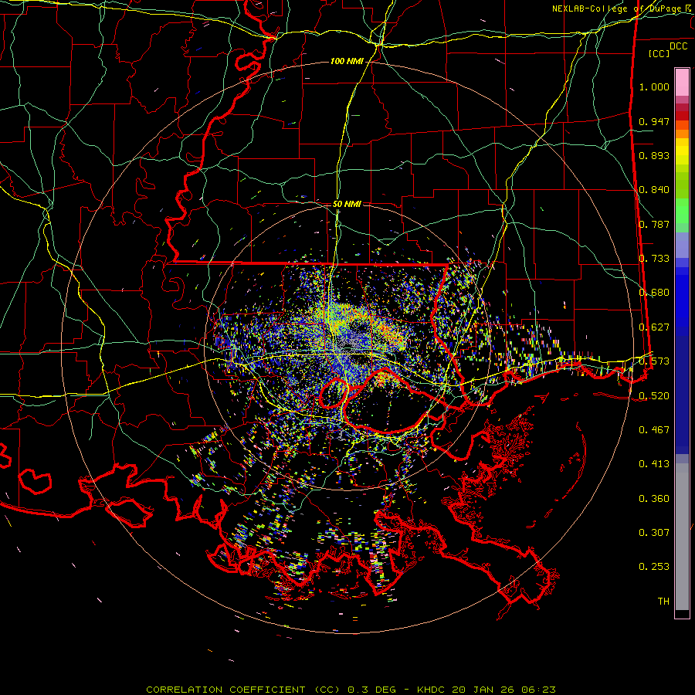Click the lavender segment of the color bar
This screenshot has width=695, height=695.
[682, 245]
